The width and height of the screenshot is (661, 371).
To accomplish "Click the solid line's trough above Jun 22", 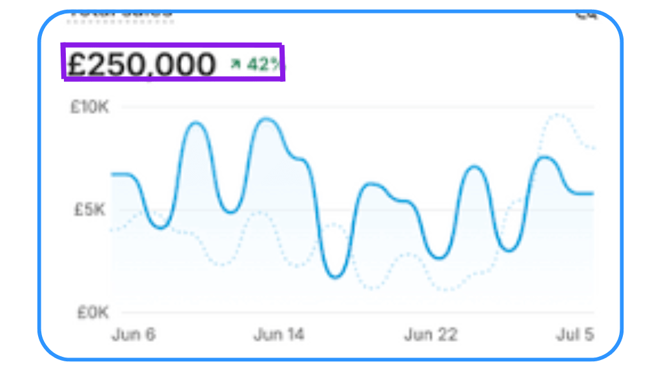I will [x=440, y=258].
